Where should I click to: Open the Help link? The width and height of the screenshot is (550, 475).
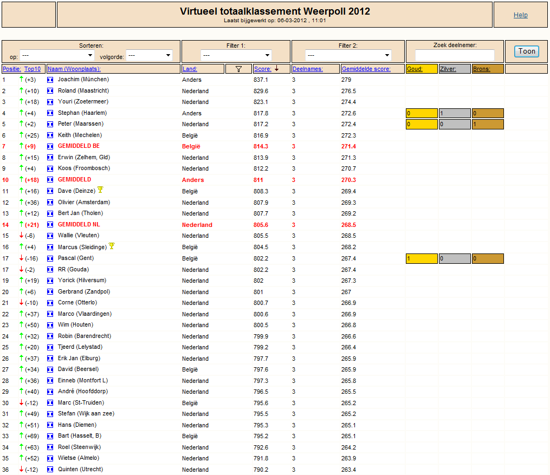click(521, 15)
